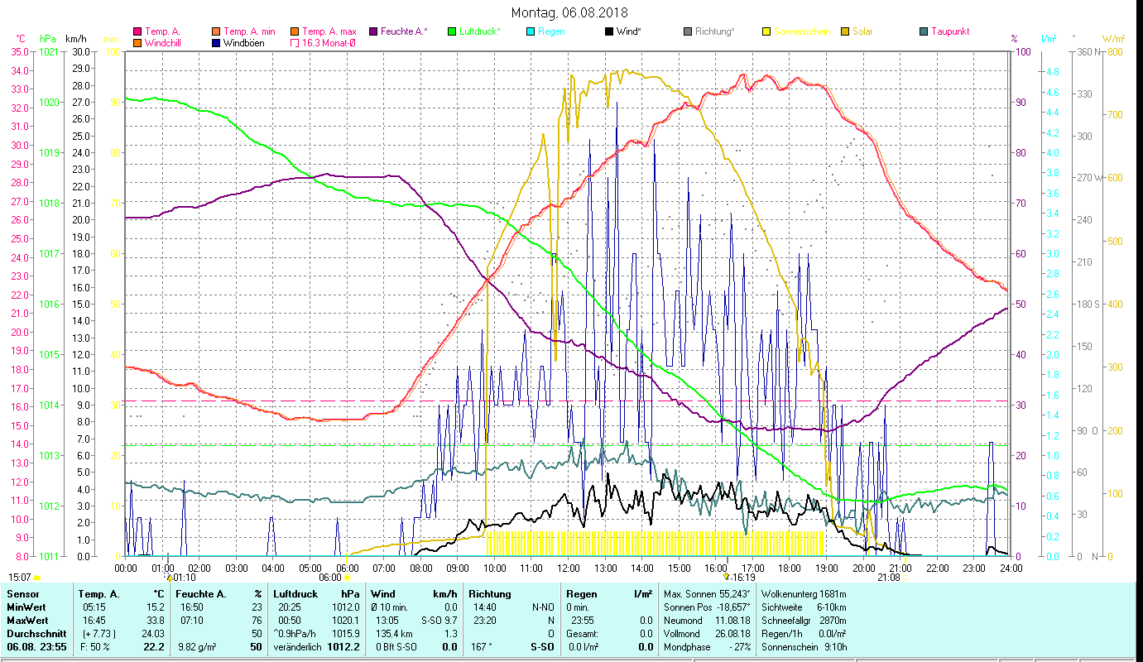Screen dimensions: 1143x662
Task: Click the Temp. A. min legend label
Action: tap(249, 32)
